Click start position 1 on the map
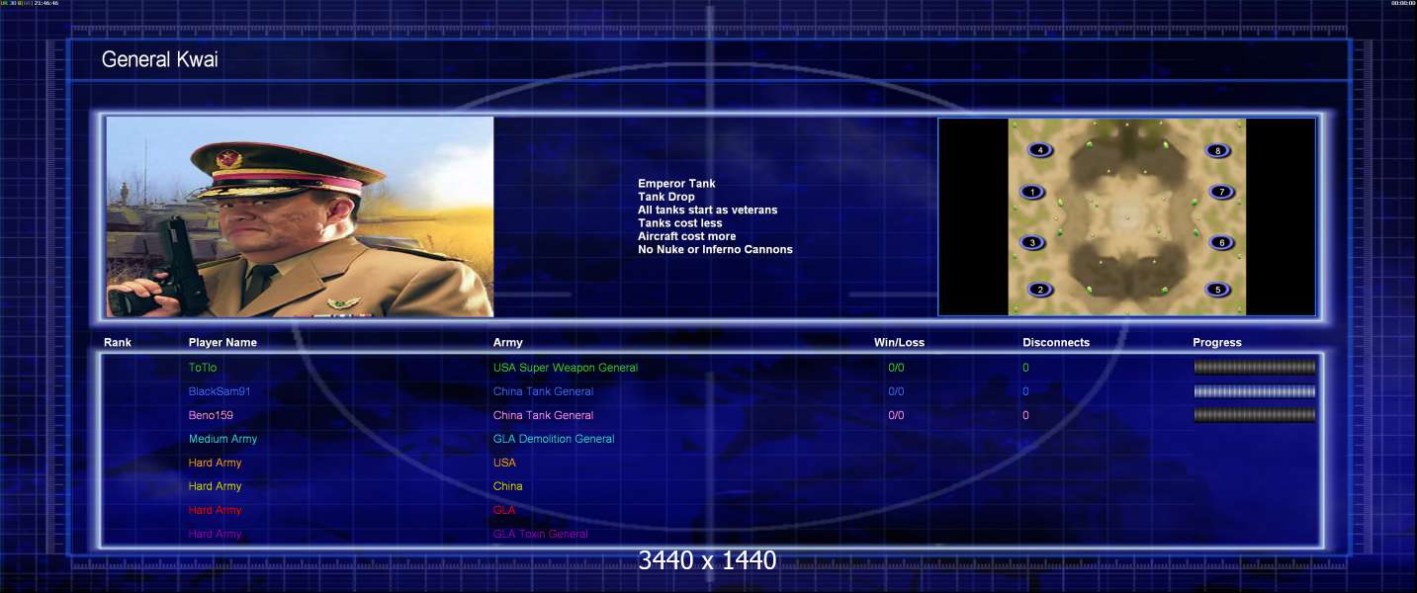This screenshot has width=1417, height=593. [x=1032, y=193]
